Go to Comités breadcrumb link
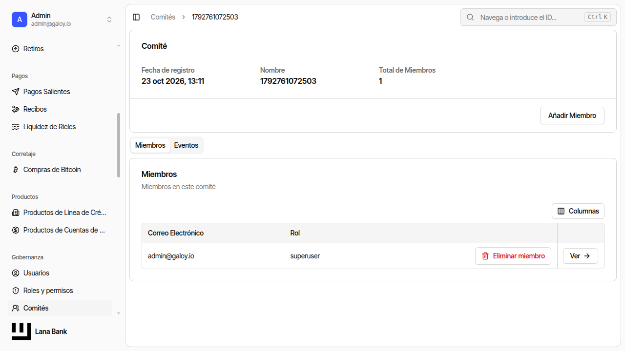Viewport: 625px width, 351px height. (x=163, y=17)
